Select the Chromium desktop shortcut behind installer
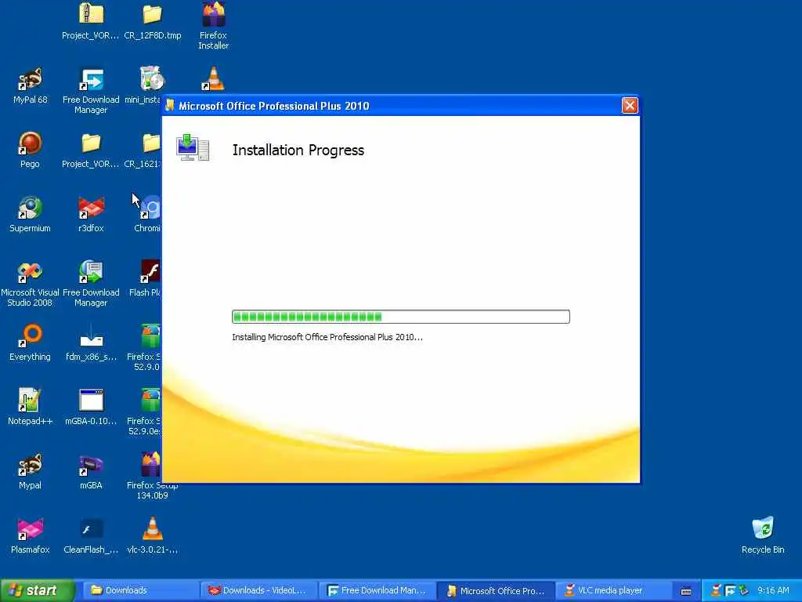 pyautogui.click(x=150, y=207)
